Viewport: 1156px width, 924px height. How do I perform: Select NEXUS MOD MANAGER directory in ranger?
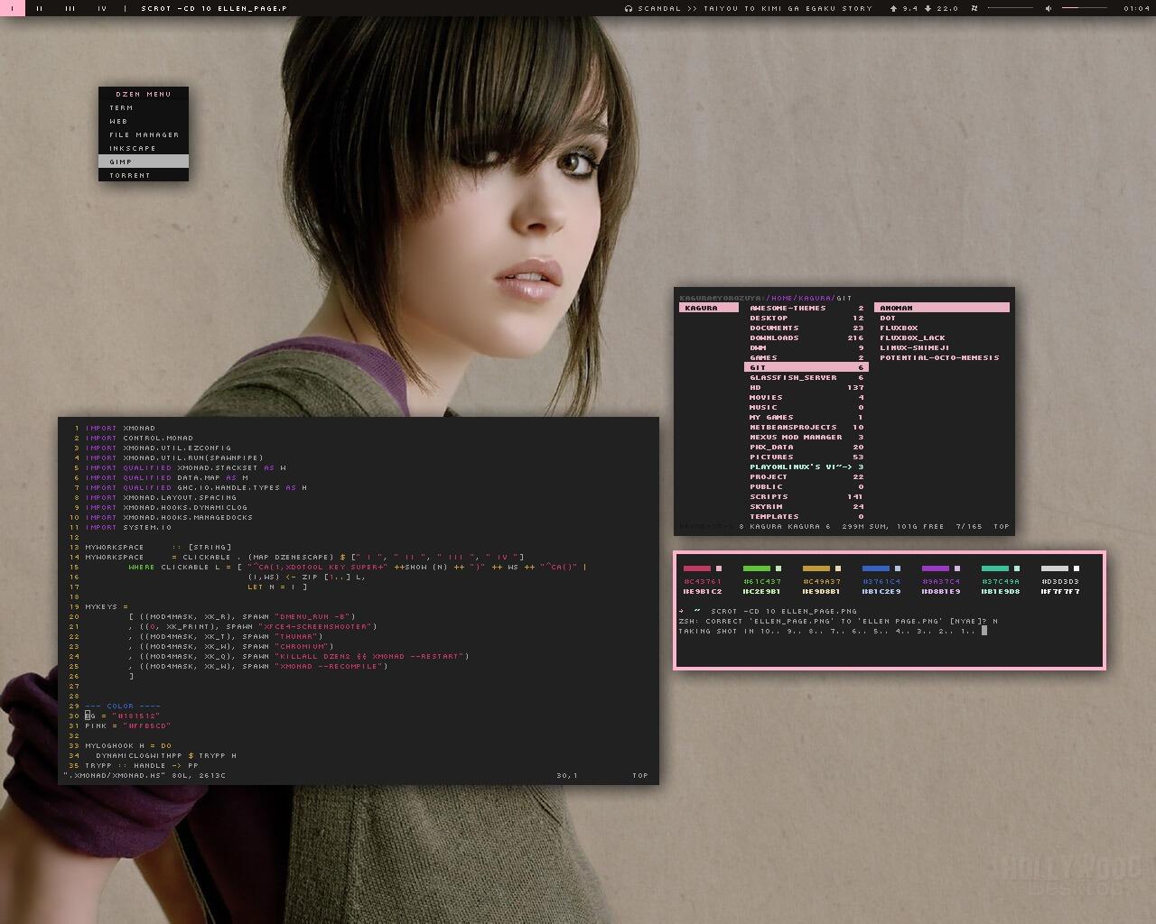[x=806, y=437]
